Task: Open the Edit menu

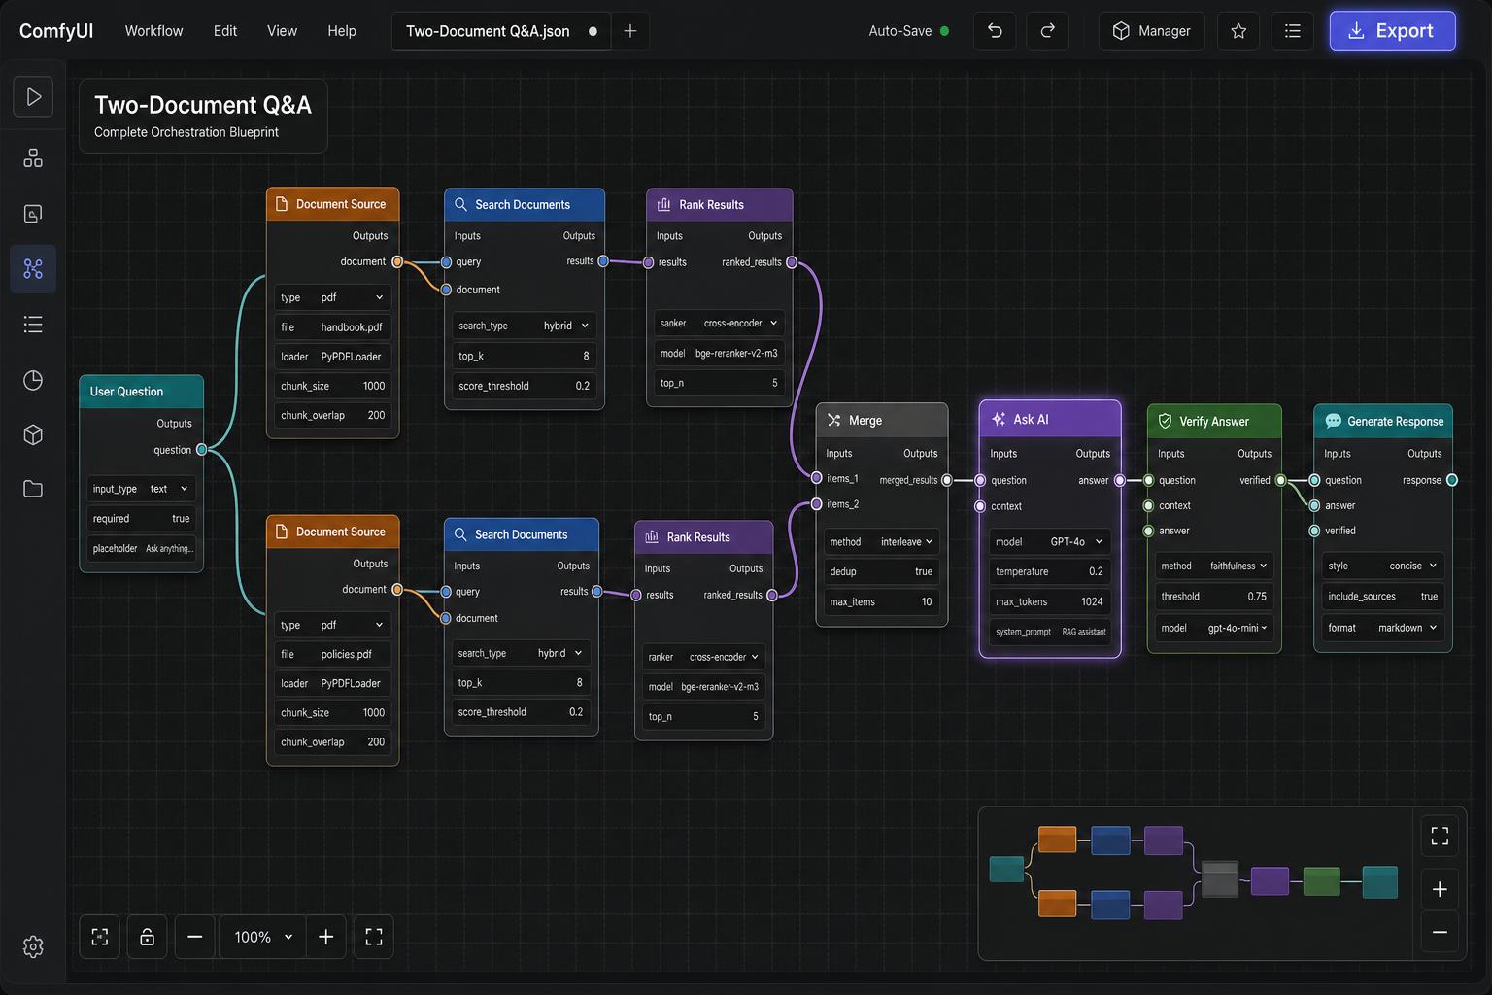Action: [225, 31]
